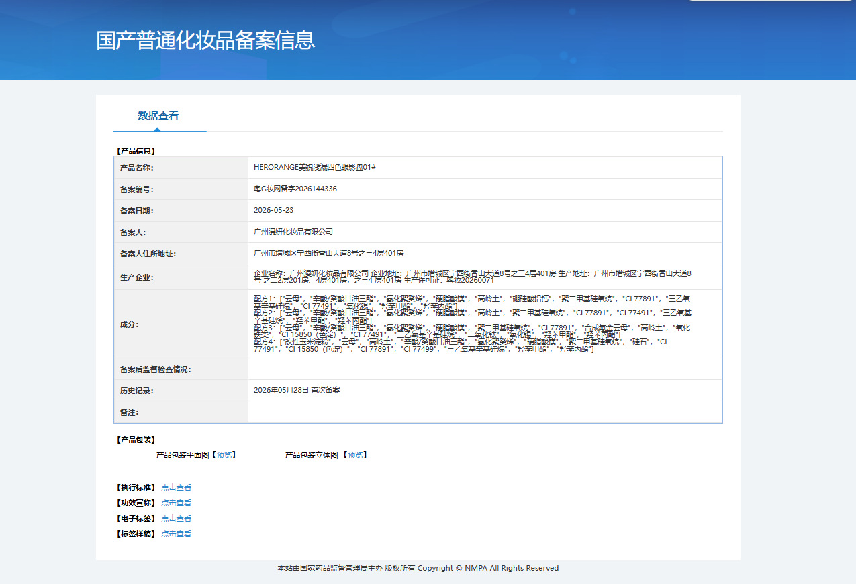Click the 产品信息 section heading
856x584 pixels.
(x=136, y=151)
